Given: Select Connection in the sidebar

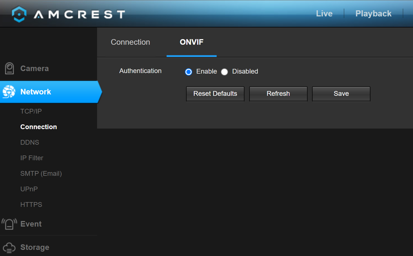Looking at the screenshot, I should click(x=38, y=127).
